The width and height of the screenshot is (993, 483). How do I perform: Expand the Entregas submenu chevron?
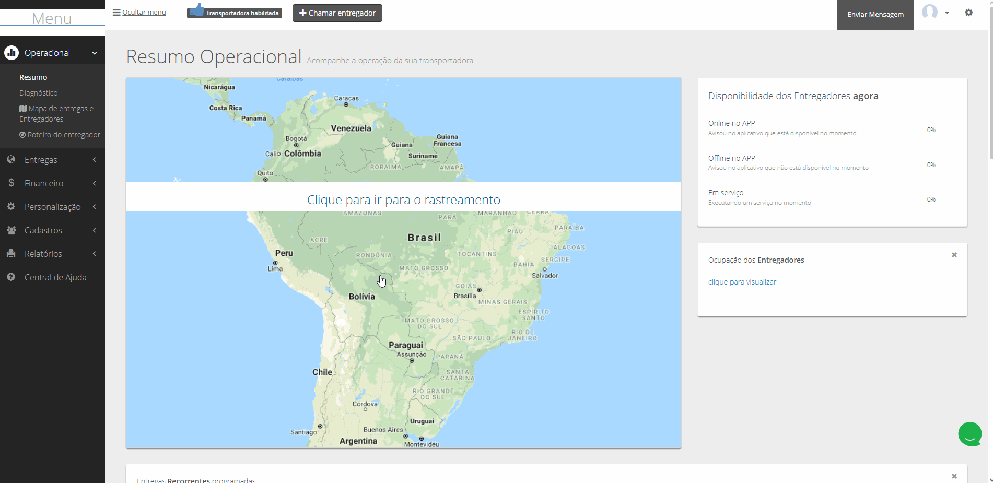point(95,160)
